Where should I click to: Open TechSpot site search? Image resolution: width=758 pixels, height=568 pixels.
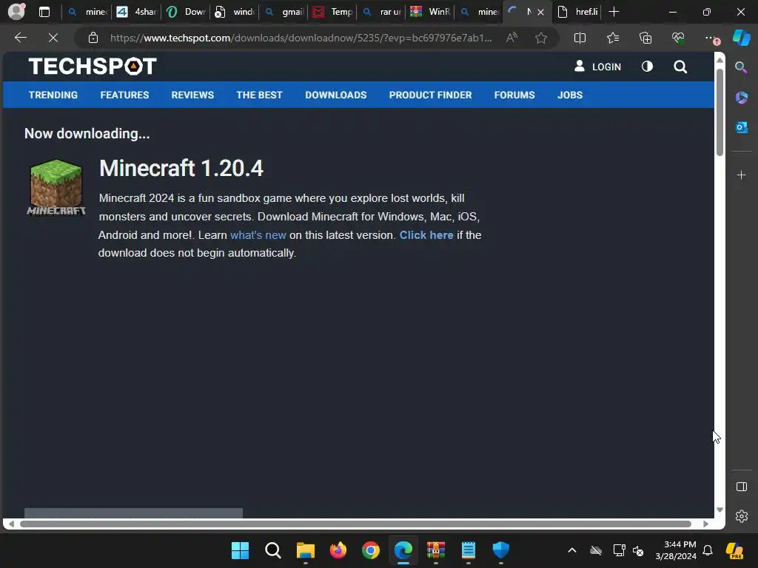[680, 67]
